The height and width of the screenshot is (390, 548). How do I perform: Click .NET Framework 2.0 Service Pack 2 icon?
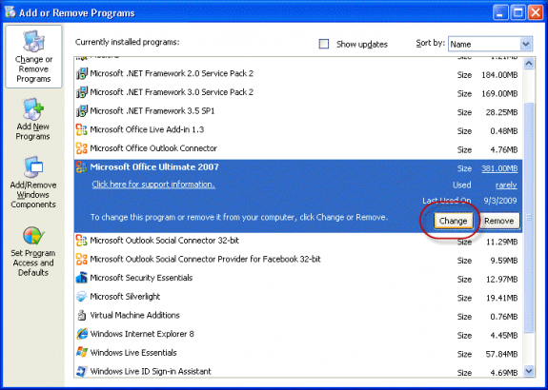click(82, 73)
